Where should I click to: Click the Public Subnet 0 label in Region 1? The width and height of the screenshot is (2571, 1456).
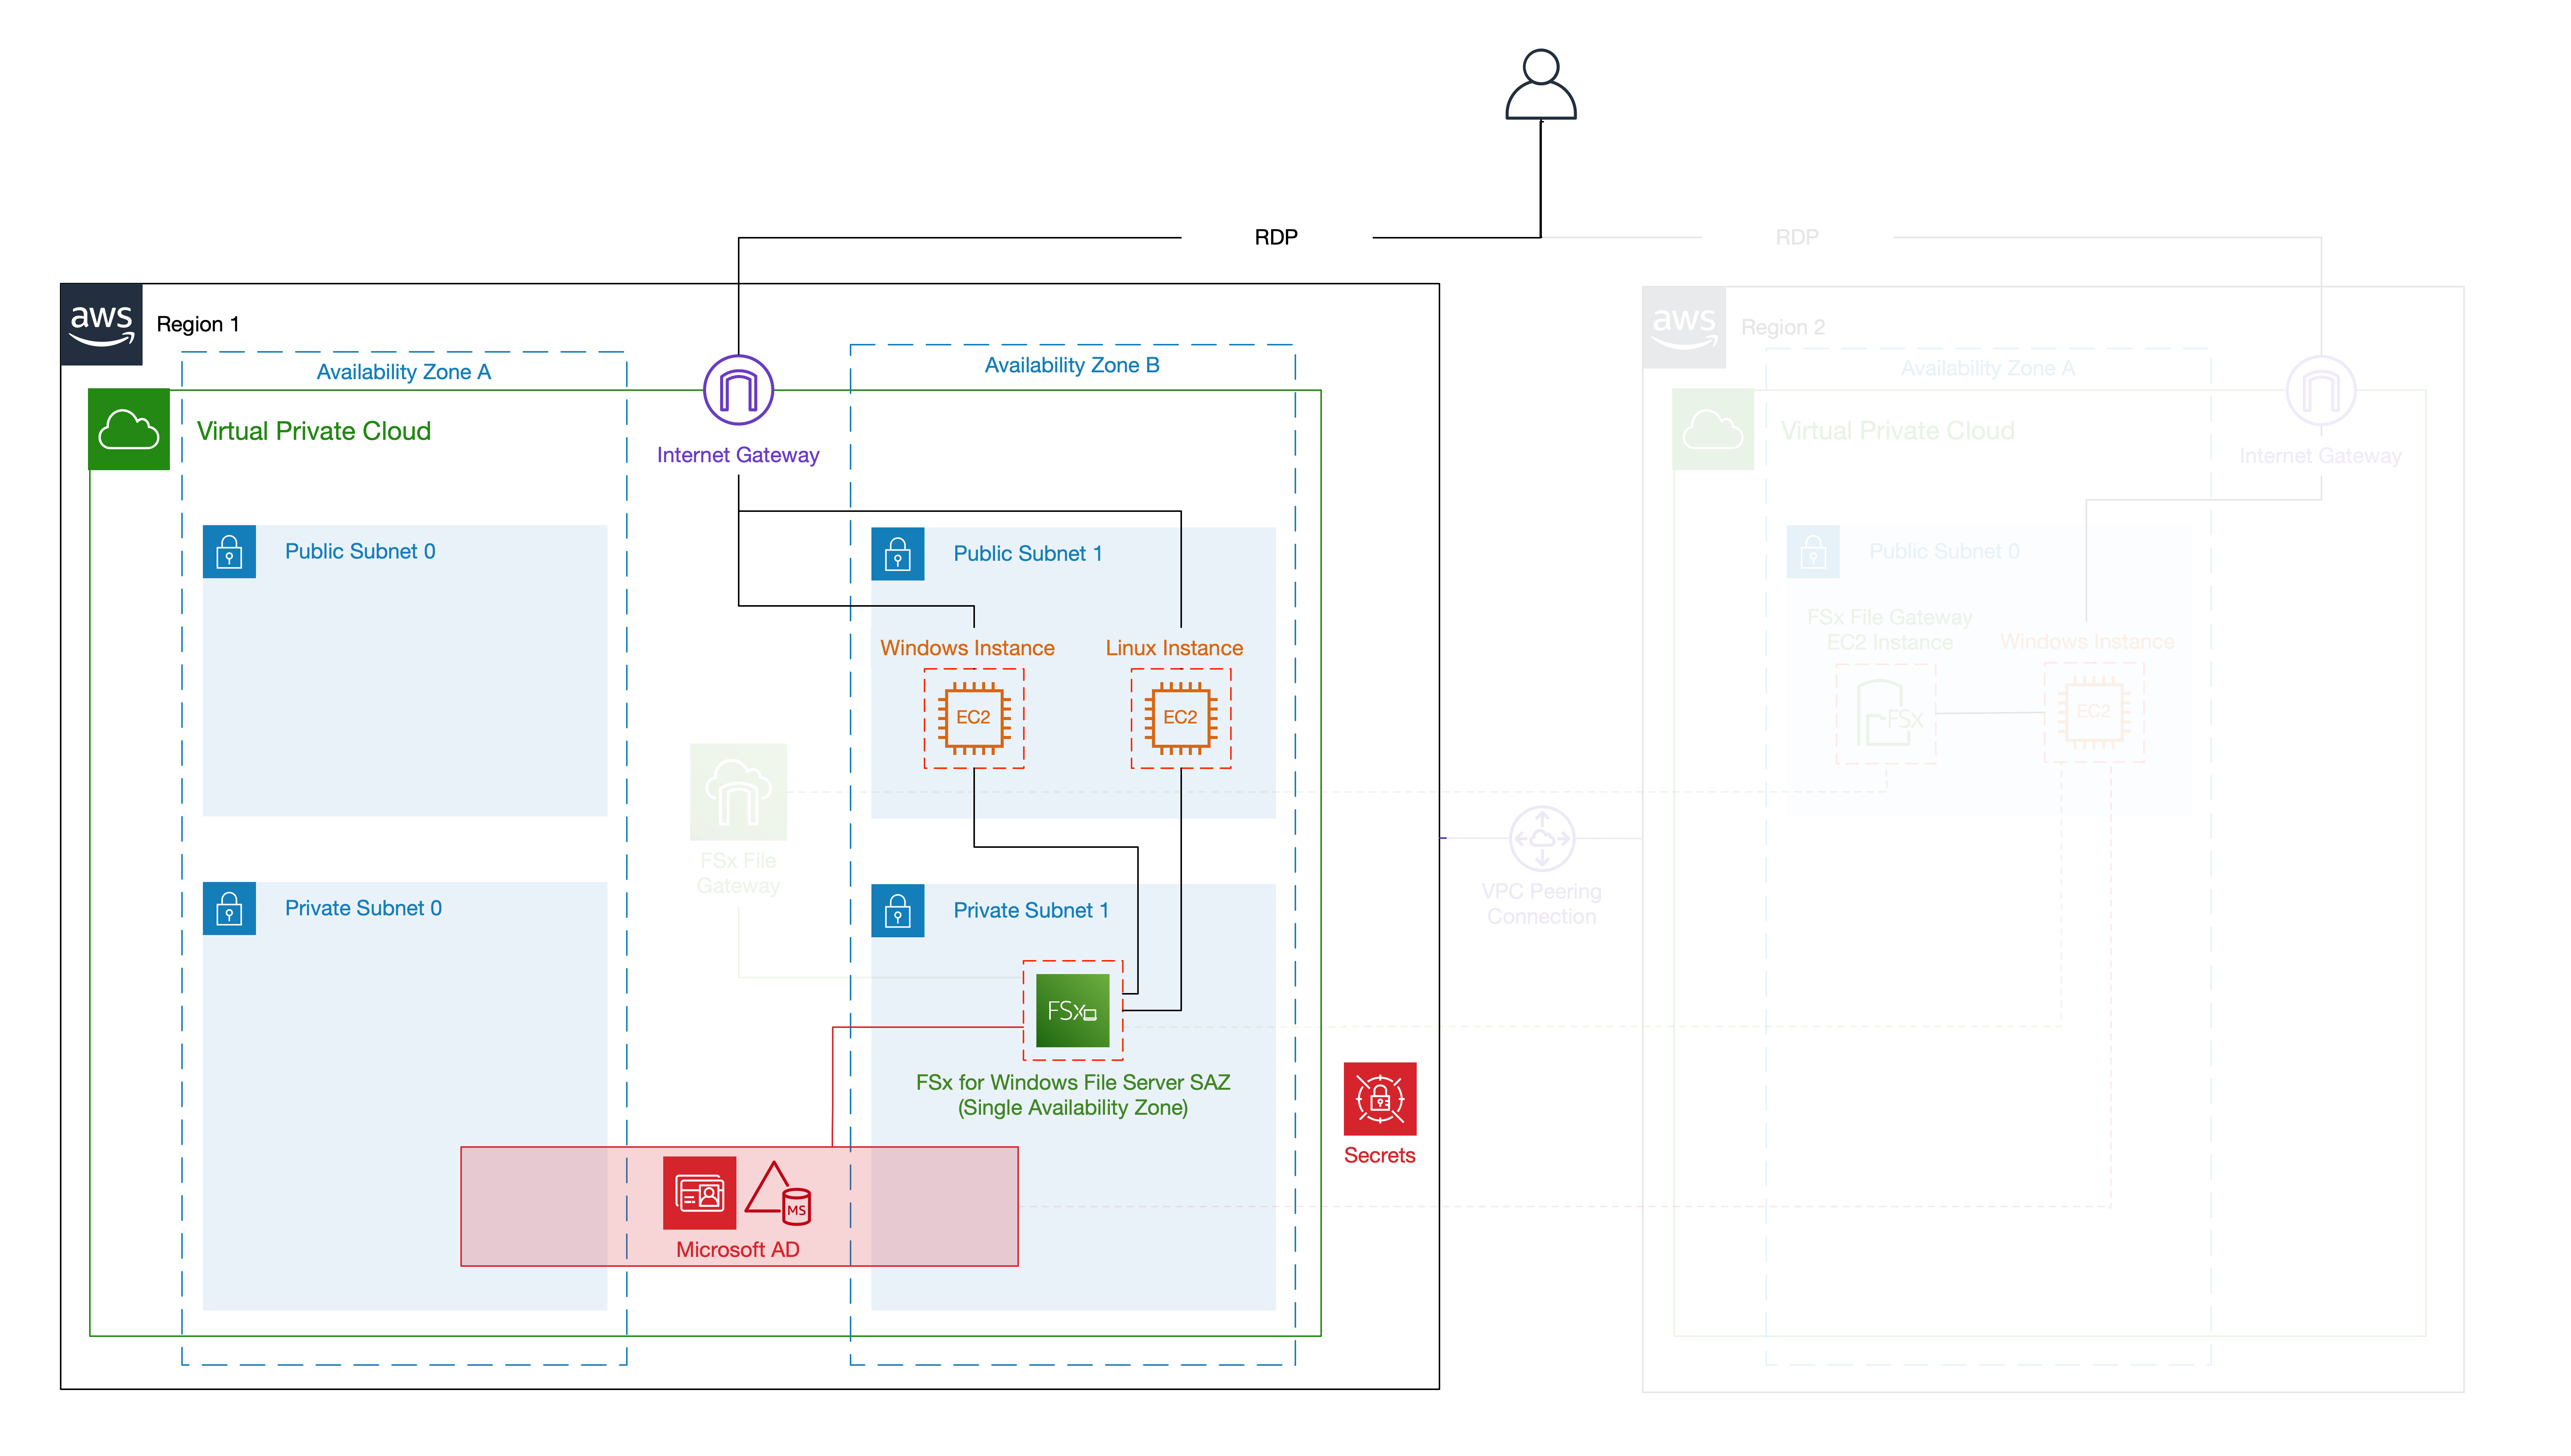[360, 552]
